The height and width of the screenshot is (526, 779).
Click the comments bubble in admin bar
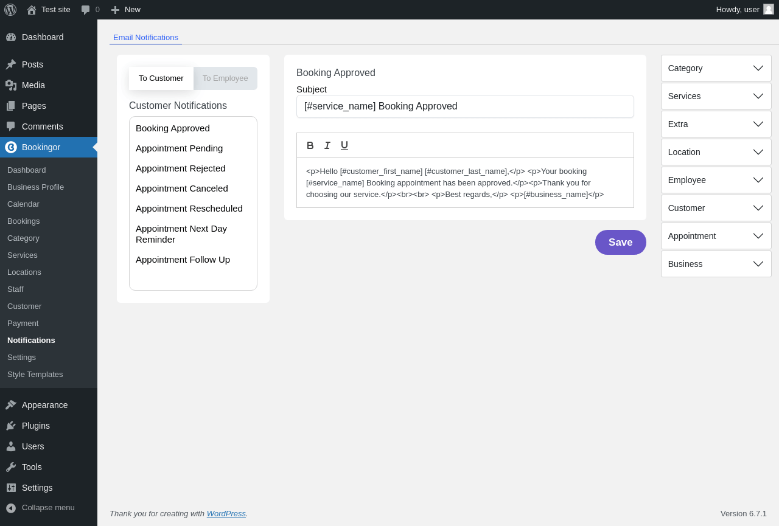click(x=86, y=10)
